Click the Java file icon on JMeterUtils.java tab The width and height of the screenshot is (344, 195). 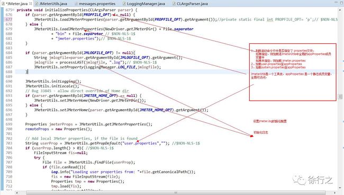[37, 4]
